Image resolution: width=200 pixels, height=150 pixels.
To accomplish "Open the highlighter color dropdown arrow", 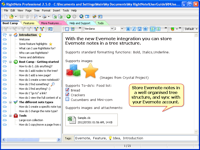I will [x=177, y=29].
